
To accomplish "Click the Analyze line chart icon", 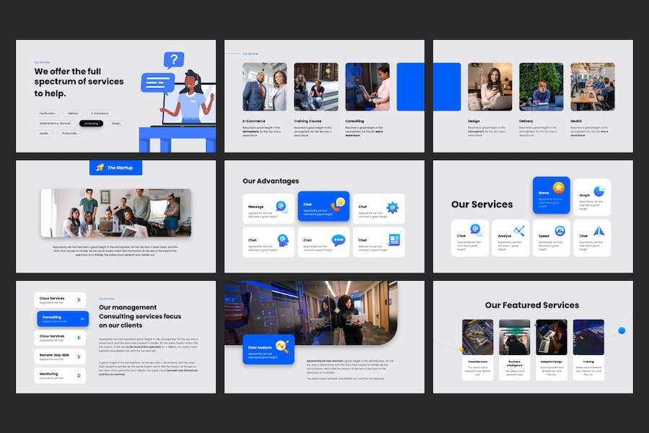I will click(518, 231).
